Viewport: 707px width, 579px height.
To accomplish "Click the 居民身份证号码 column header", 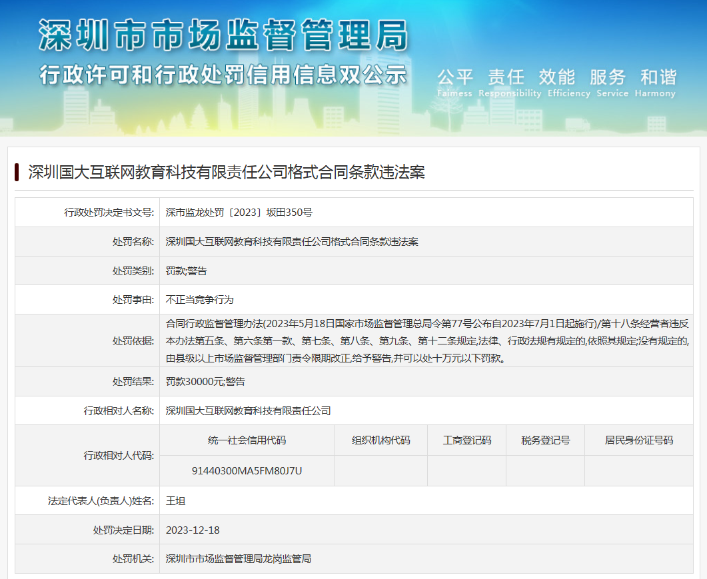I will (x=639, y=440).
